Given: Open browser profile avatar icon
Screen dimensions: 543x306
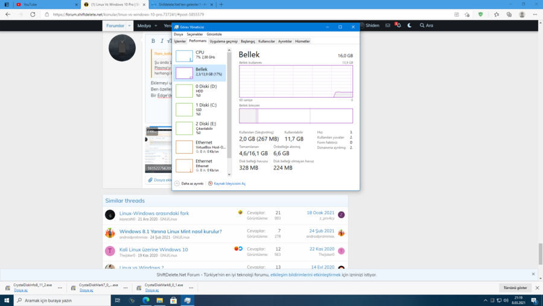Looking at the screenshot, I should [522, 14].
